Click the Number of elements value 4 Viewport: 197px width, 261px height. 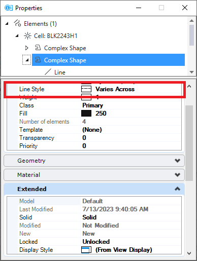click(x=84, y=122)
